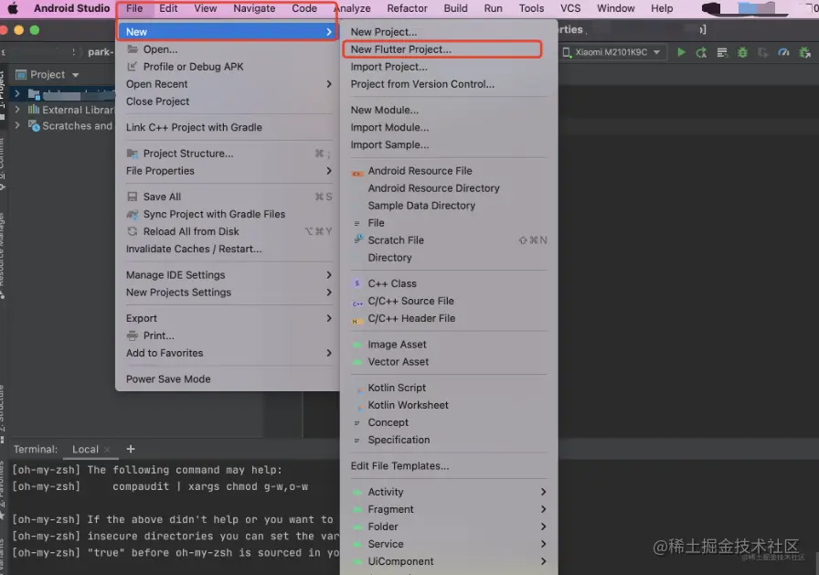The height and width of the screenshot is (575, 819).
Task: Click the Run with Coverage icon
Action: pos(763,52)
